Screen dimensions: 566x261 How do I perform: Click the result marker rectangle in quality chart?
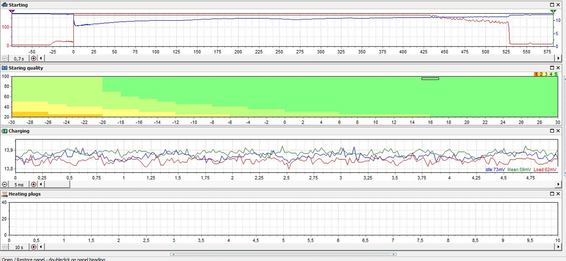[x=430, y=79]
